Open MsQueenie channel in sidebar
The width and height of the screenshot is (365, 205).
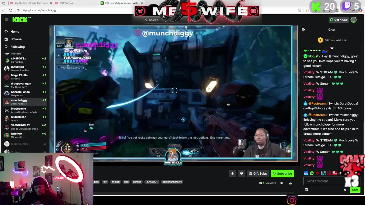25,110
